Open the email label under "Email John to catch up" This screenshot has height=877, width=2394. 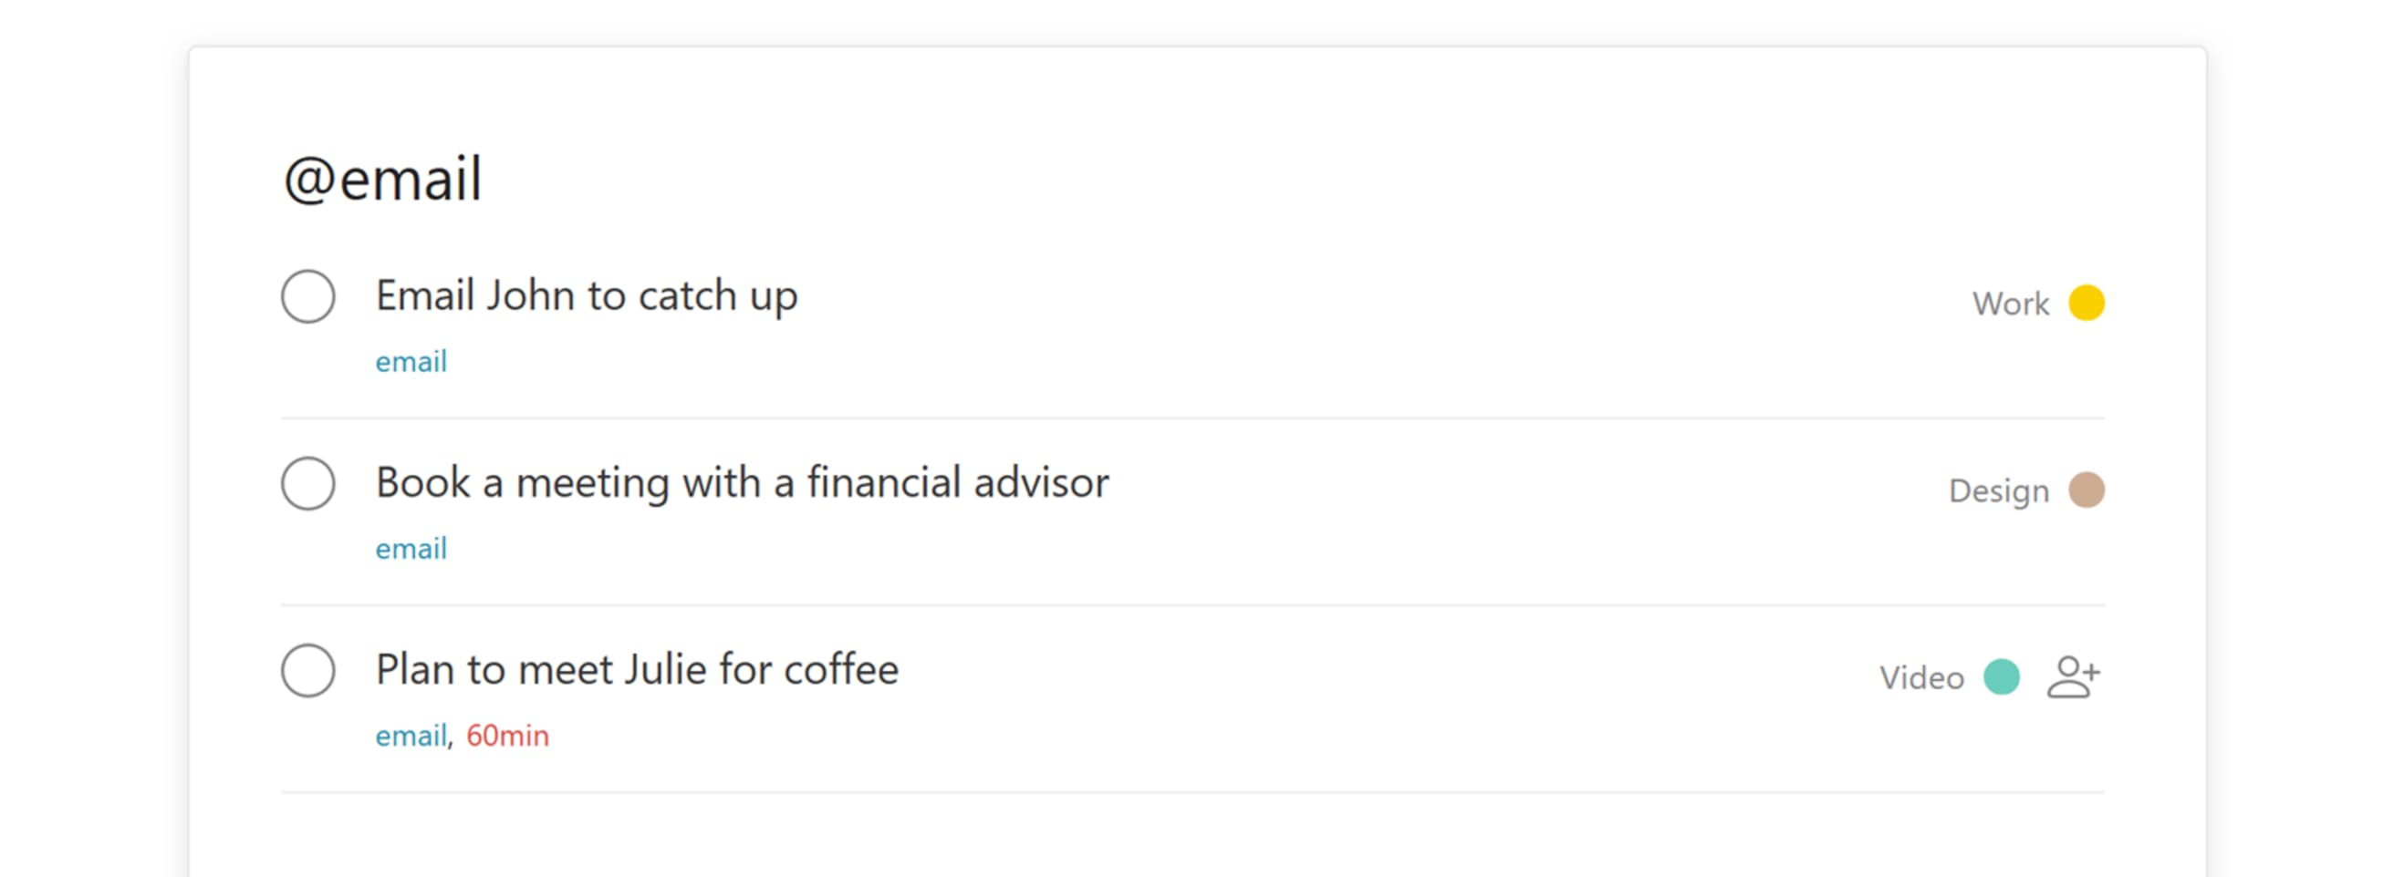[411, 361]
